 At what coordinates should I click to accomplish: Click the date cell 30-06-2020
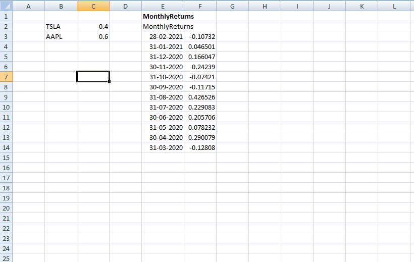pos(163,117)
